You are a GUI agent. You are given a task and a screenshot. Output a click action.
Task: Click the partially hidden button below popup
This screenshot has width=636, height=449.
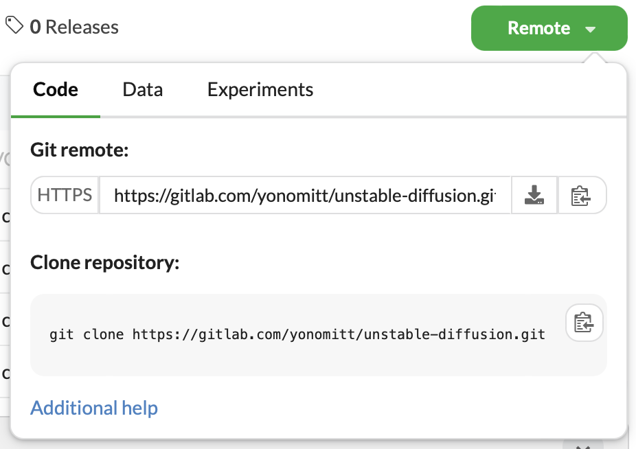pyautogui.click(x=578, y=444)
